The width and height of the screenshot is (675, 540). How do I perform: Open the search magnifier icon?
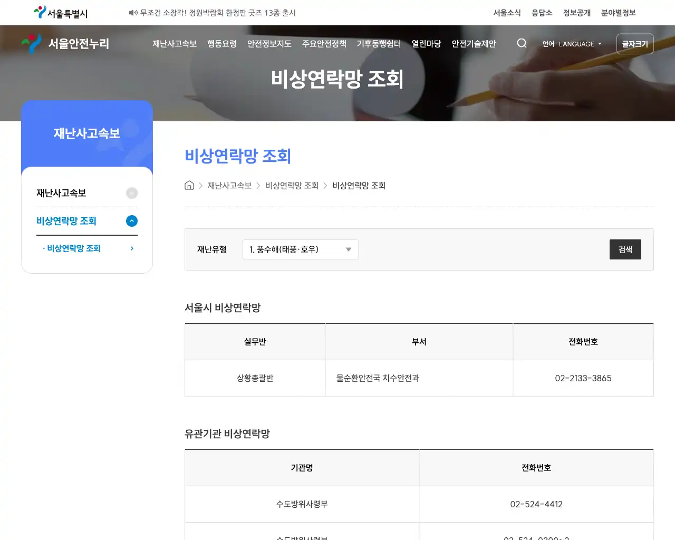tap(522, 43)
